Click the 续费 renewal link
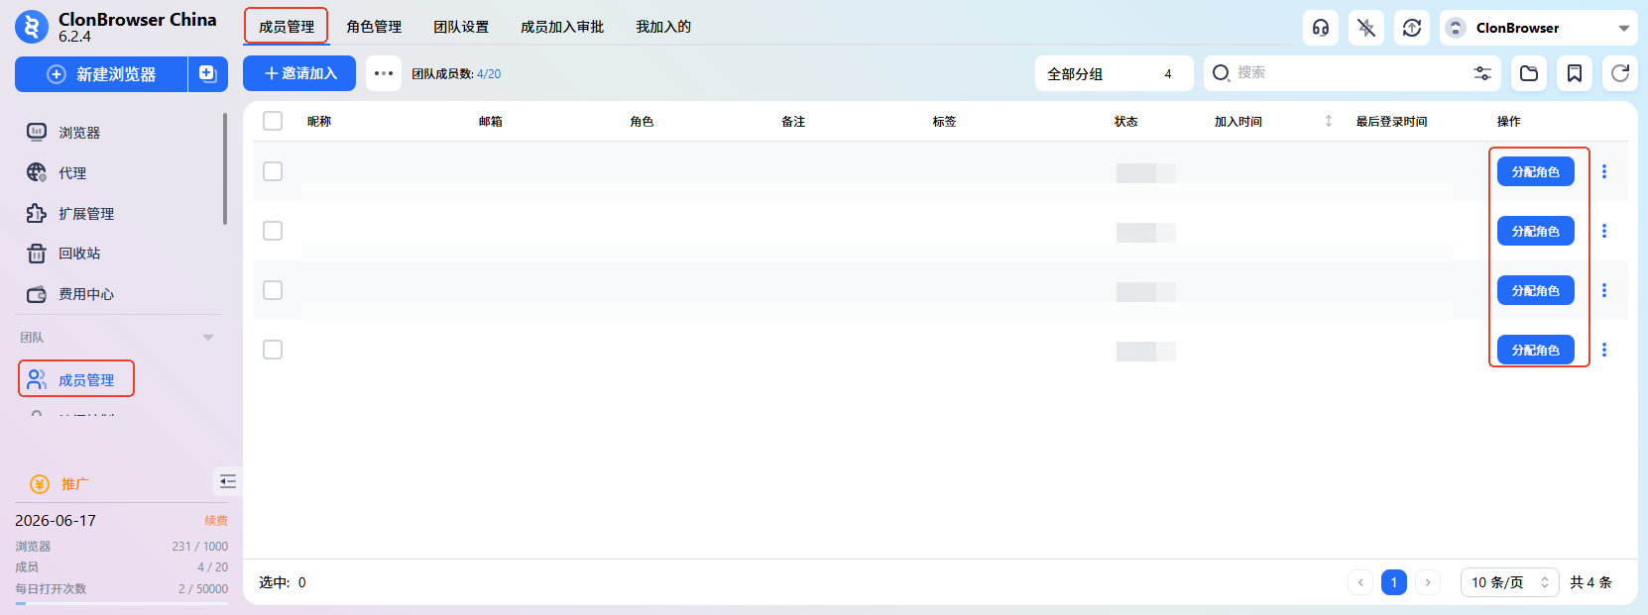 pyautogui.click(x=215, y=520)
